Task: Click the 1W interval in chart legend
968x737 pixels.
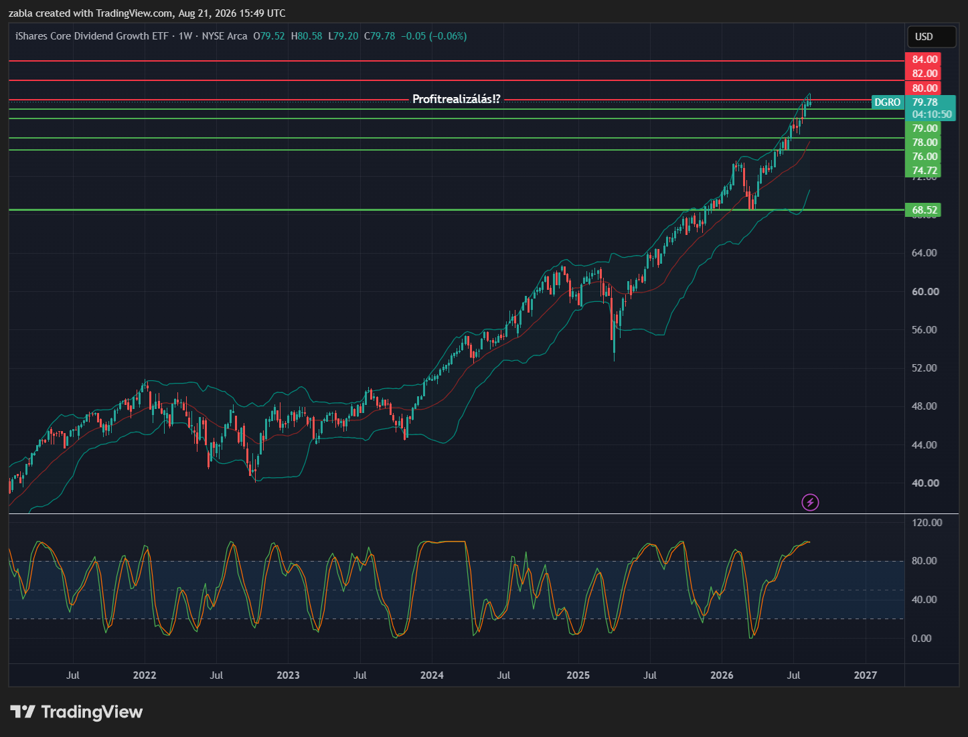Action: [x=185, y=36]
